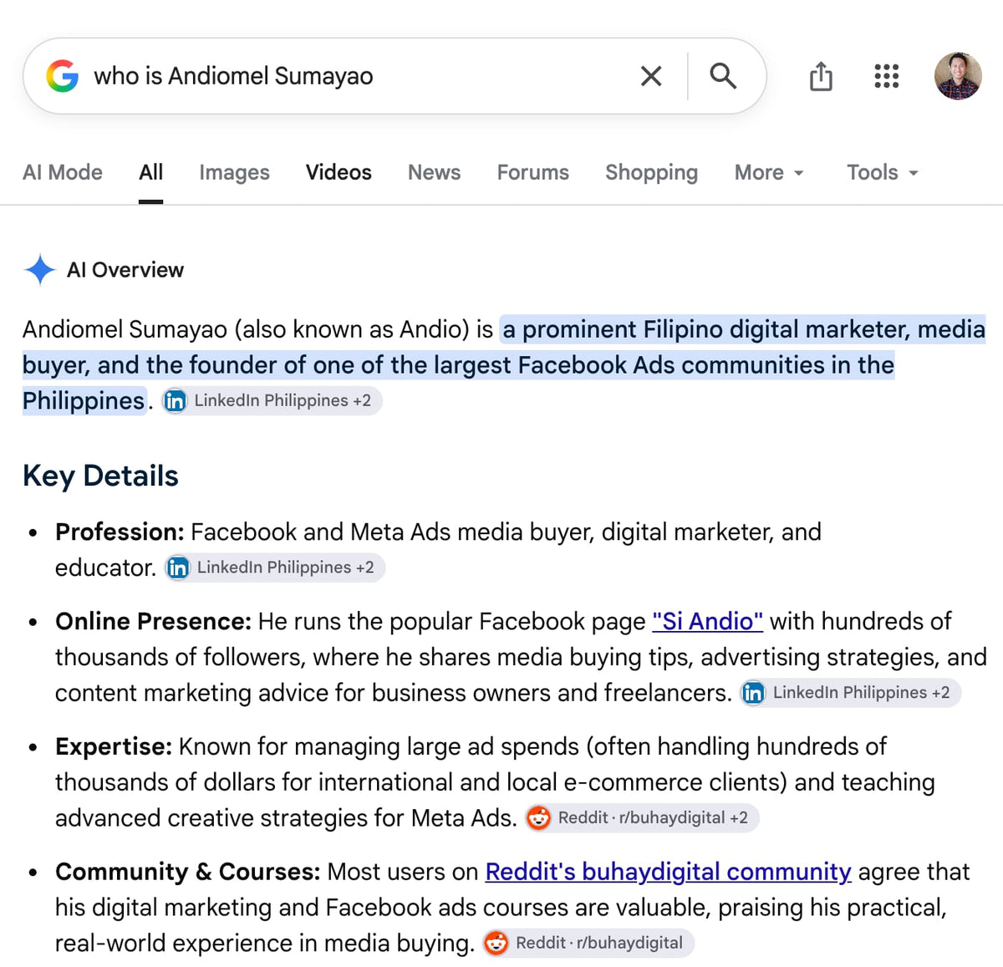Click the Online Presence: label
This screenshot has height=967, width=1003.
(153, 621)
